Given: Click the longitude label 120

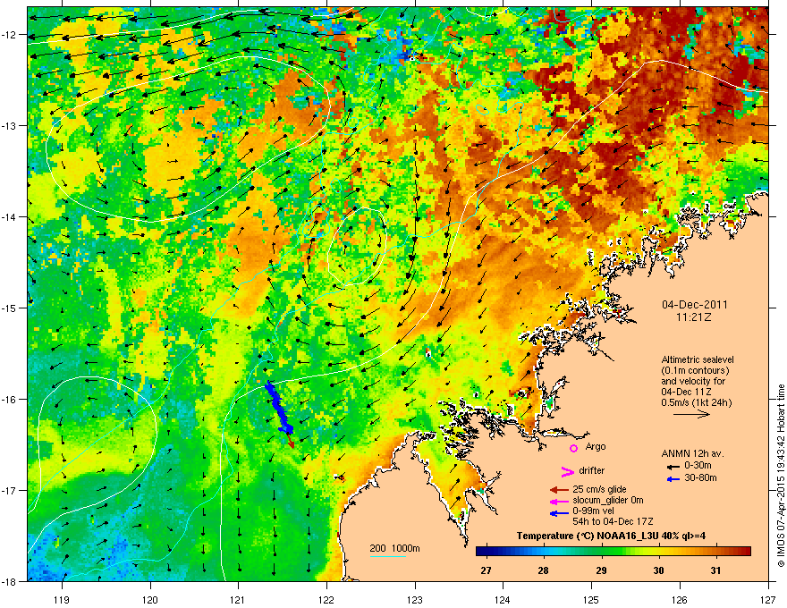Looking at the screenshot, I should pos(150,599).
